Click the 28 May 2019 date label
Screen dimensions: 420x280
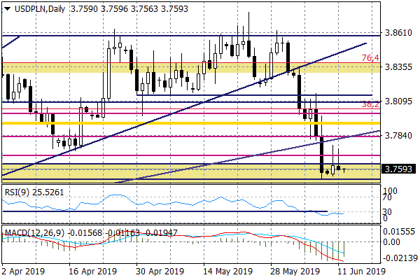click(x=296, y=271)
